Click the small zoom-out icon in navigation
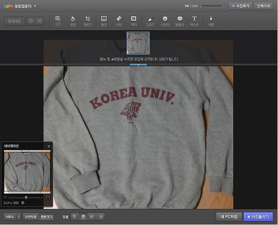The height and width of the screenshot is (225, 278). pyautogui.click(x=5, y=197)
